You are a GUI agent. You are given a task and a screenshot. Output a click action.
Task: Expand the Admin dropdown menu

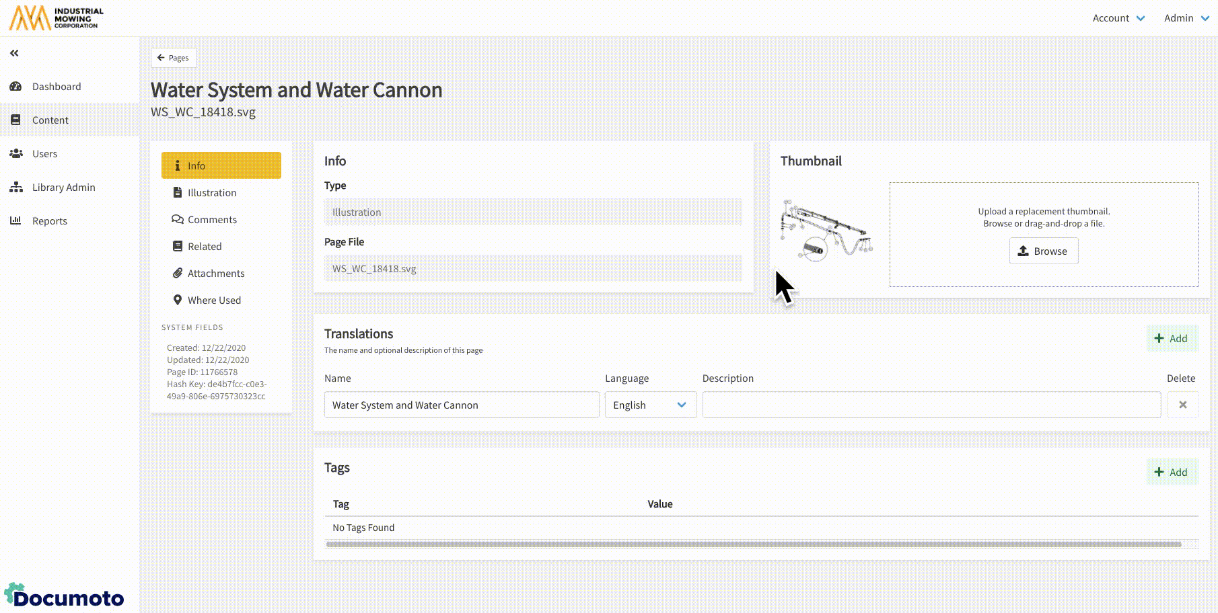click(1186, 18)
